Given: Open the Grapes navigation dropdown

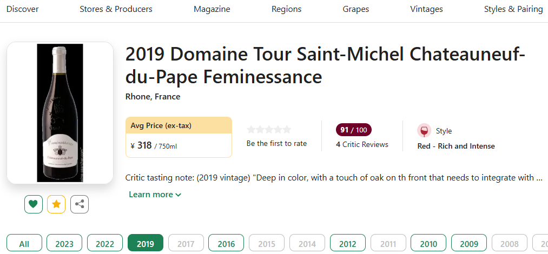Looking at the screenshot, I should 356,9.
